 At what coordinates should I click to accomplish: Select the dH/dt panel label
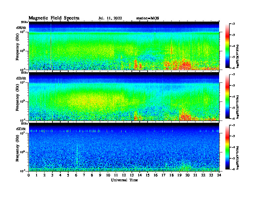[21, 28]
